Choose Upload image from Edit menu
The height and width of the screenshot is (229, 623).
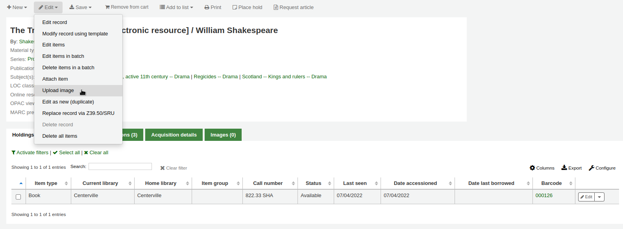click(58, 90)
